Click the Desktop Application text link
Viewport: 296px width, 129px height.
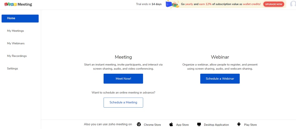(216, 125)
